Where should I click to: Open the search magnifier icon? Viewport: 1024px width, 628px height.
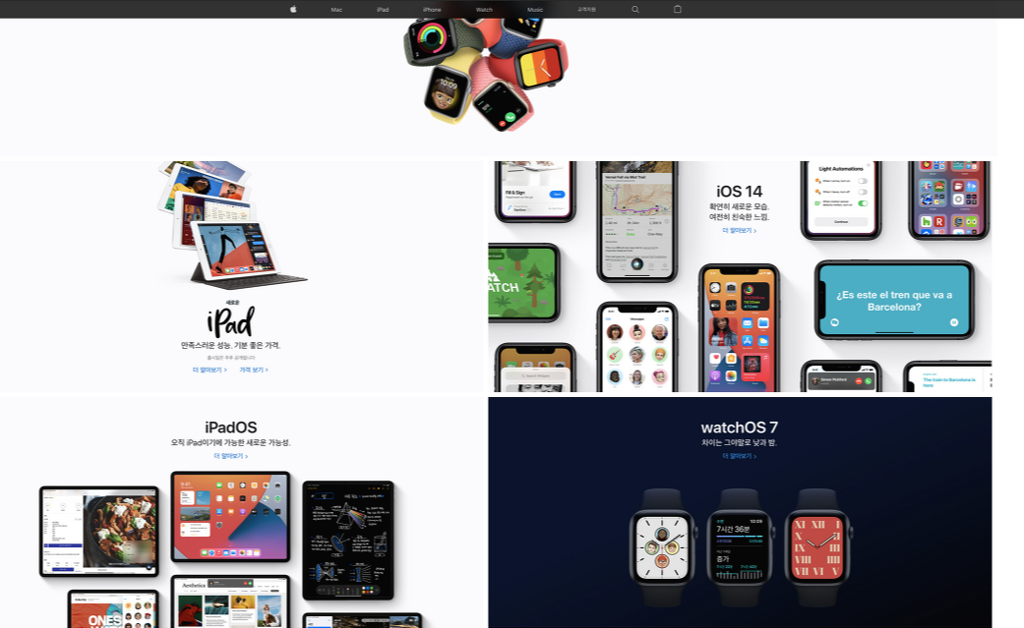click(634, 9)
